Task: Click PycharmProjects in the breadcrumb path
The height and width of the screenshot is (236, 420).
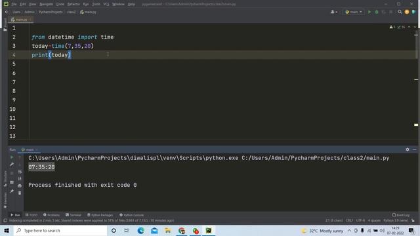Action: (51, 12)
